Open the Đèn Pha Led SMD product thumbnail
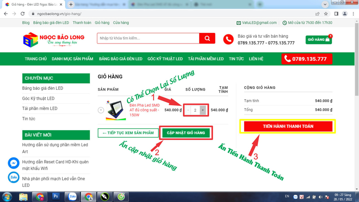 116,110
